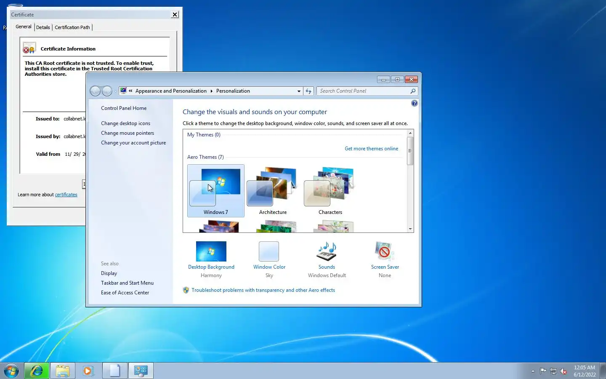This screenshot has height=379, width=606.
Task: Click the theme list scrollbar thumb
Action: pyautogui.click(x=410, y=151)
